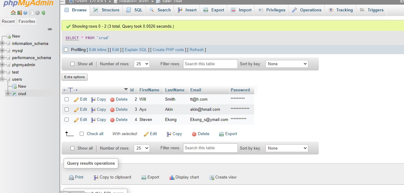Click the upper Search this table field

coord(210,64)
